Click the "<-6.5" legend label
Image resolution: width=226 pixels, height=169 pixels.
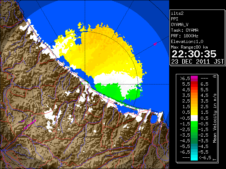tap(205, 157)
